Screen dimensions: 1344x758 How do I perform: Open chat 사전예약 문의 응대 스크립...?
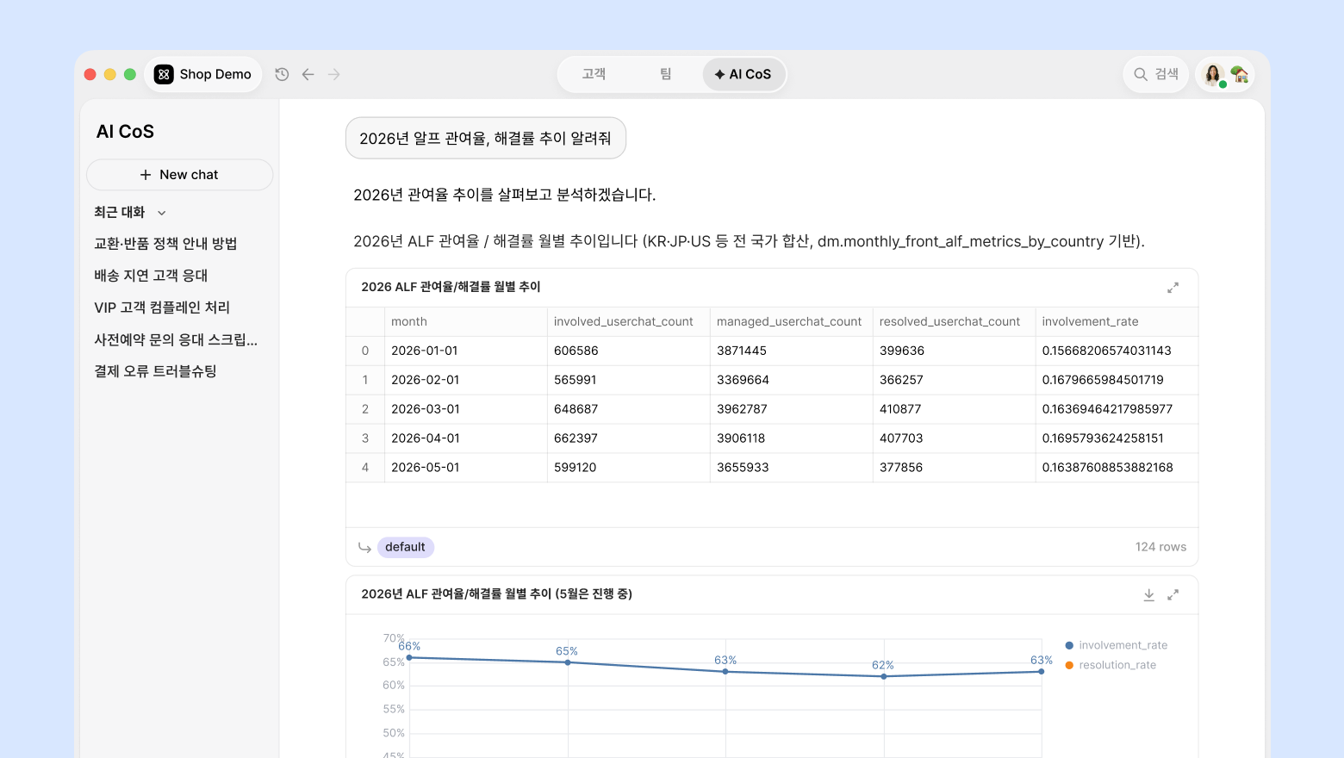[176, 339]
